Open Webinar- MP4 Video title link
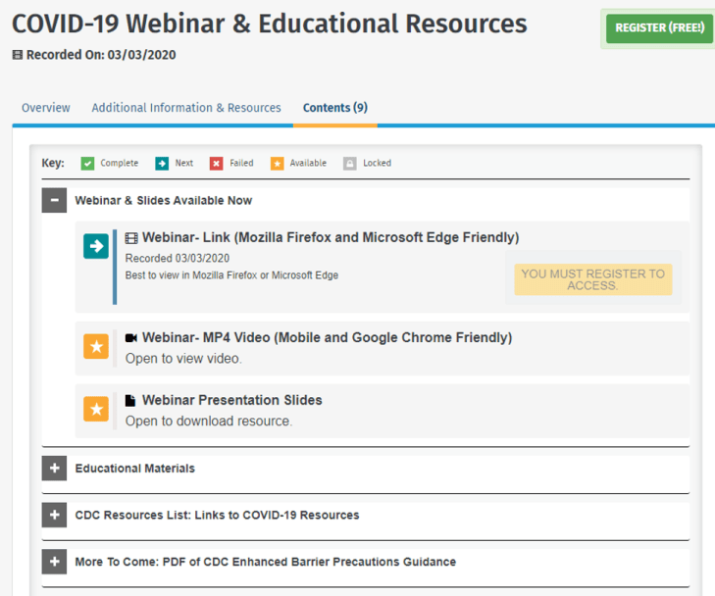The height and width of the screenshot is (596, 715). 327,338
